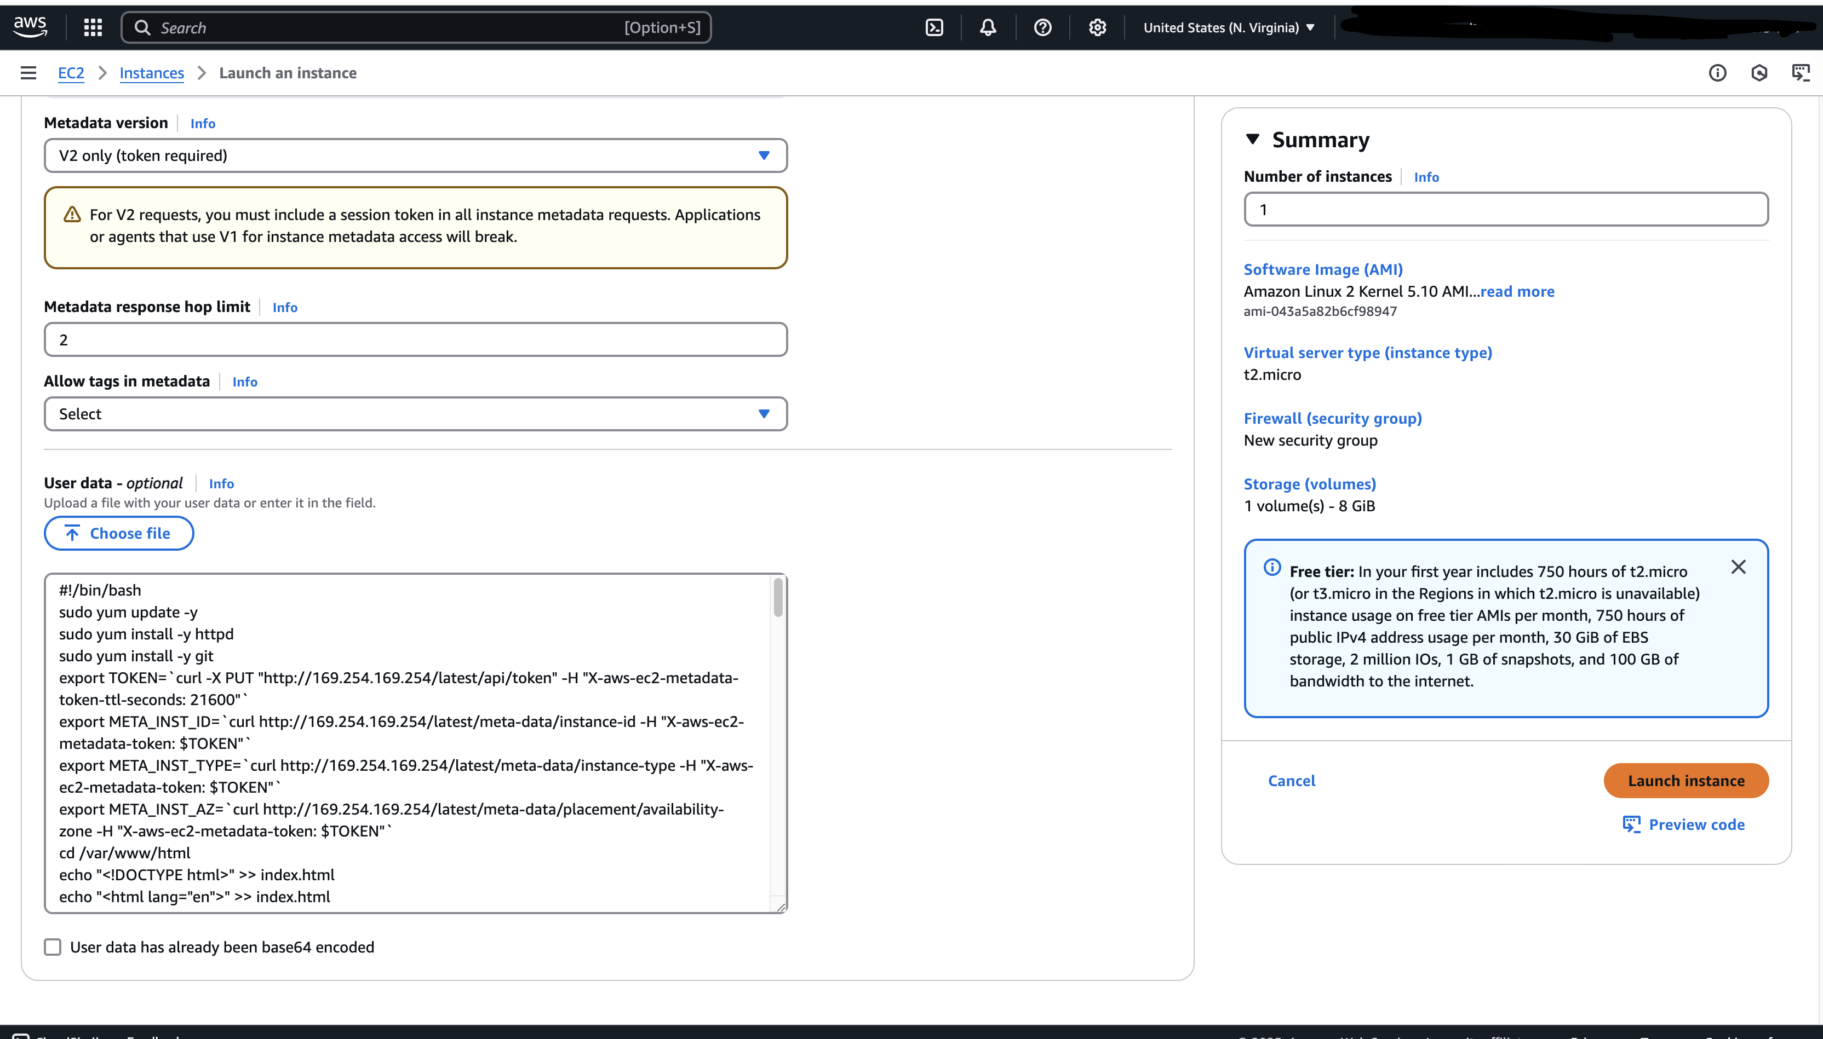Click the 't2.micro' instance type text
1823x1039 pixels.
point(1272,374)
